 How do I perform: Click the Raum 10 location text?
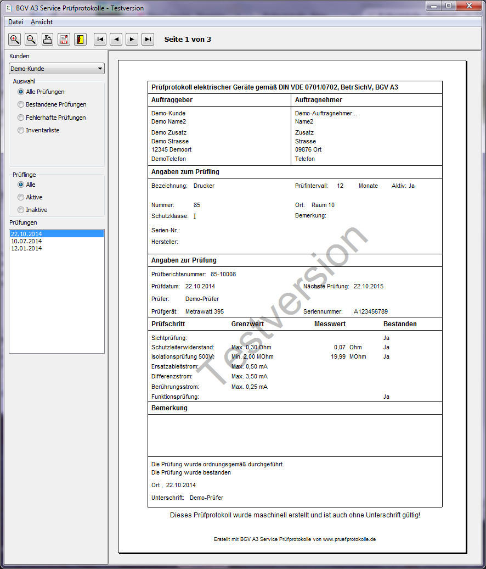323,205
